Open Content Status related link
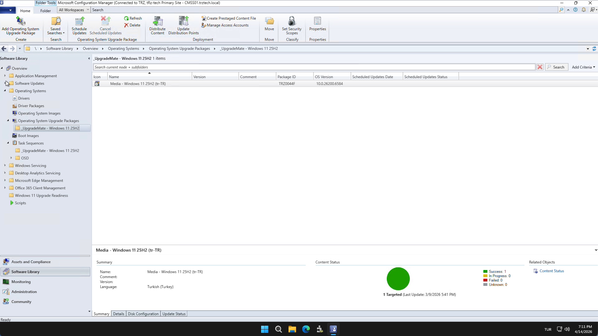Image resolution: width=598 pixels, height=336 pixels. point(552,271)
